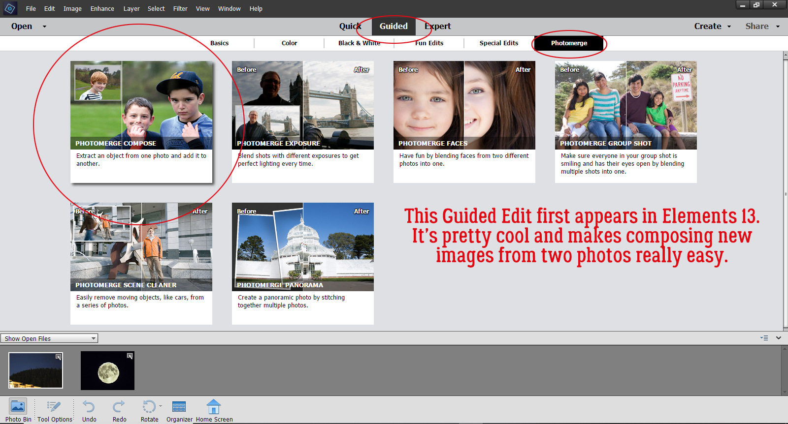
Task: Open the Image menu
Action: (72, 9)
